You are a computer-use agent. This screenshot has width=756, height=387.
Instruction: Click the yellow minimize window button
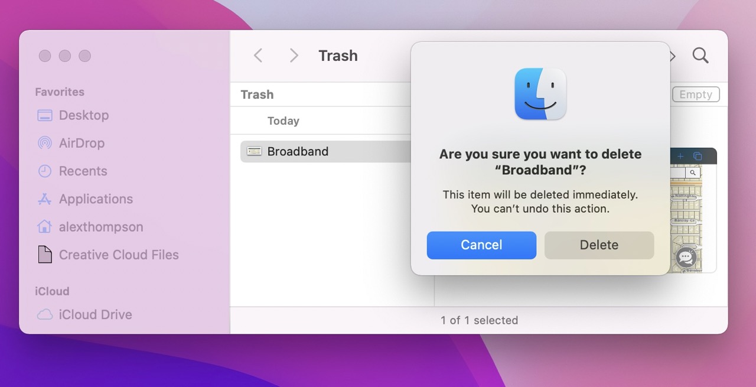pyautogui.click(x=65, y=56)
